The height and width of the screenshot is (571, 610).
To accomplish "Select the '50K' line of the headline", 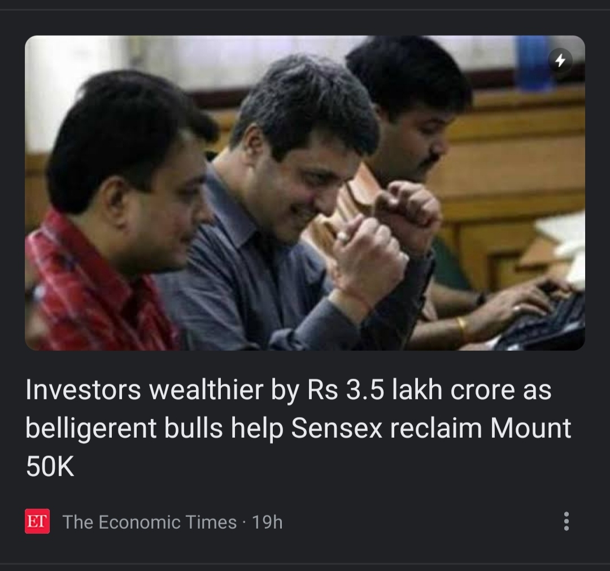I will 50,467.
